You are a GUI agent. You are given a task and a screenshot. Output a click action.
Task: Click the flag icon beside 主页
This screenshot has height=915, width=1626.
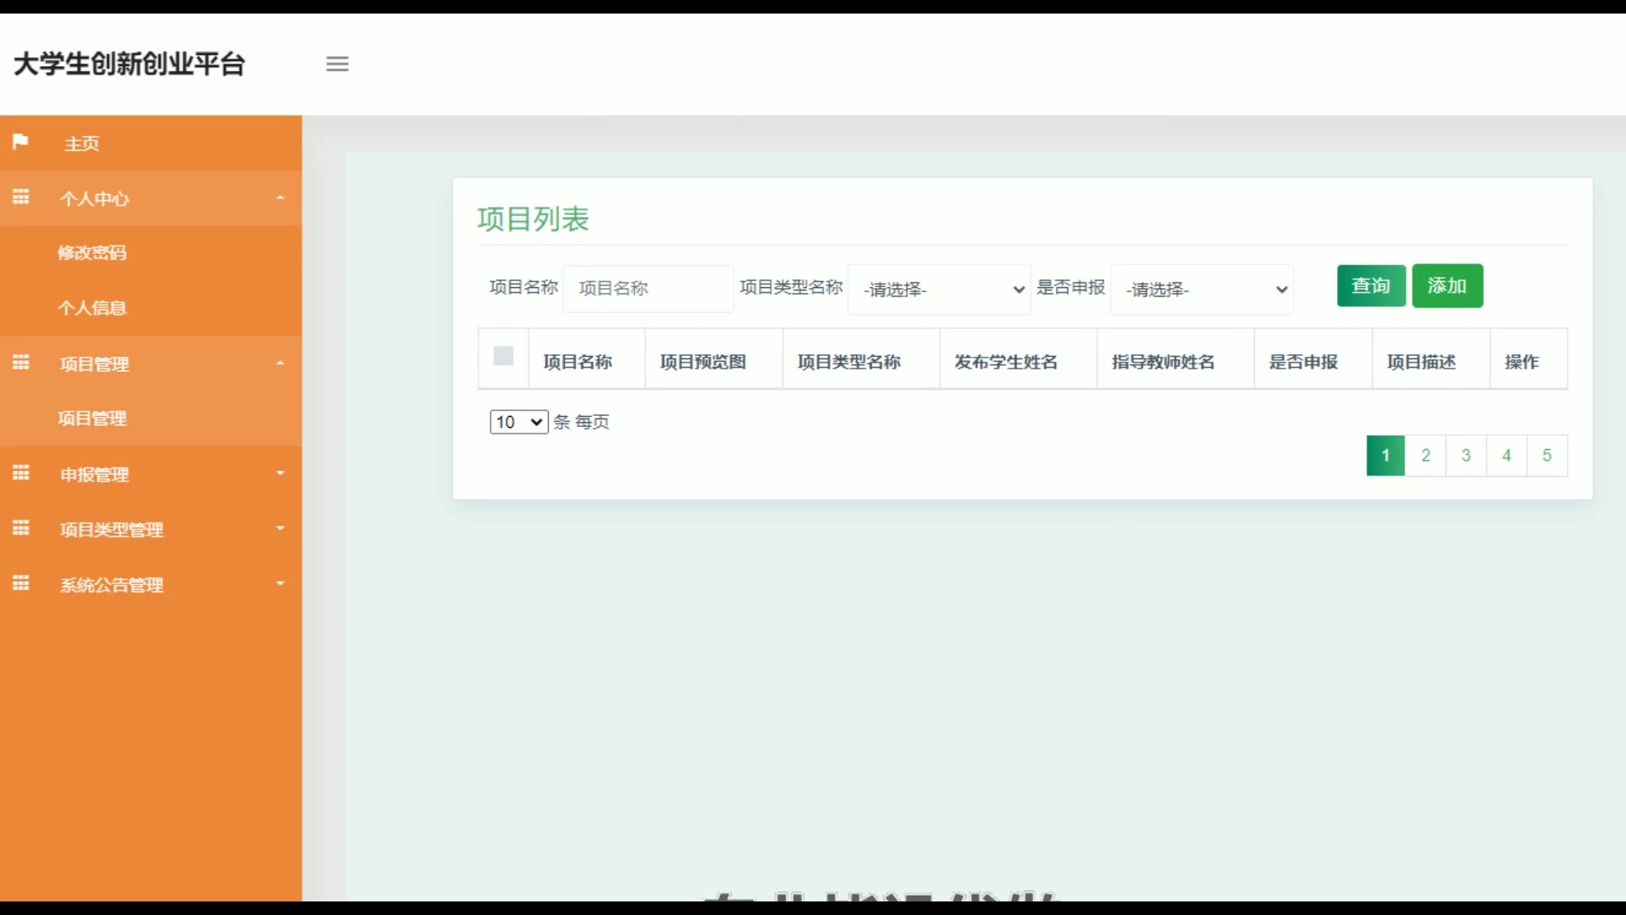[21, 141]
